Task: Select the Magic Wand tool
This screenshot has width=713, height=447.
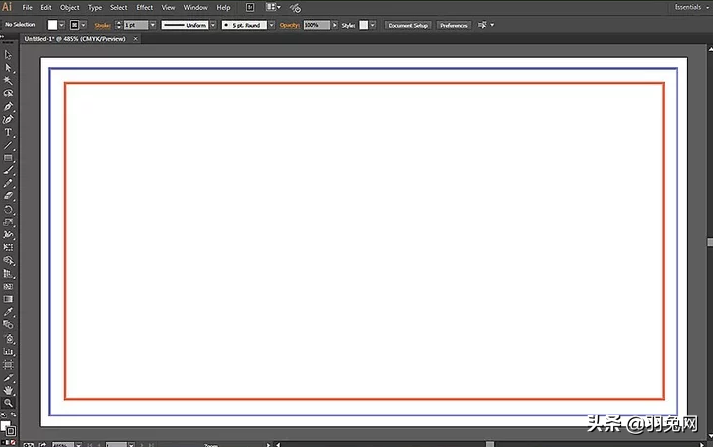Action: (x=8, y=81)
